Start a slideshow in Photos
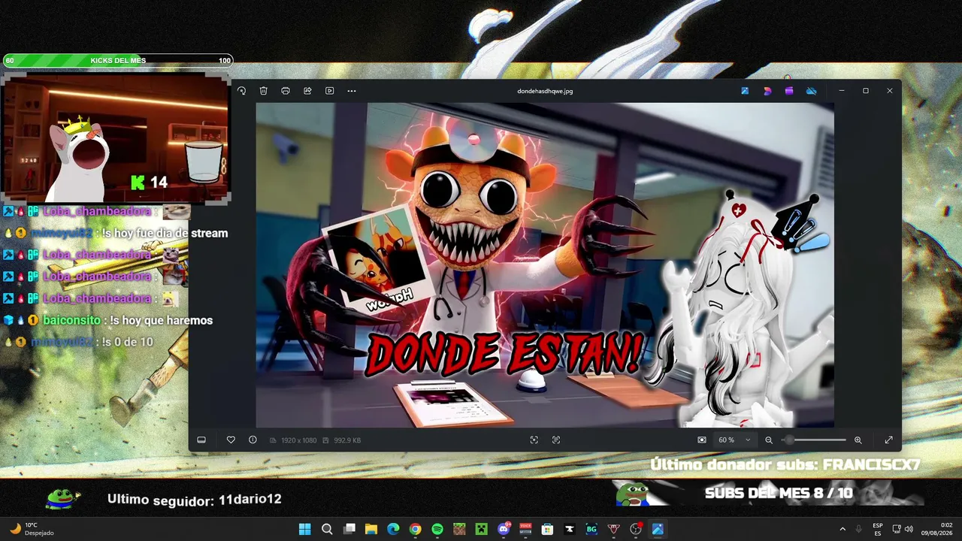962x541 pixels. [329, 91]
